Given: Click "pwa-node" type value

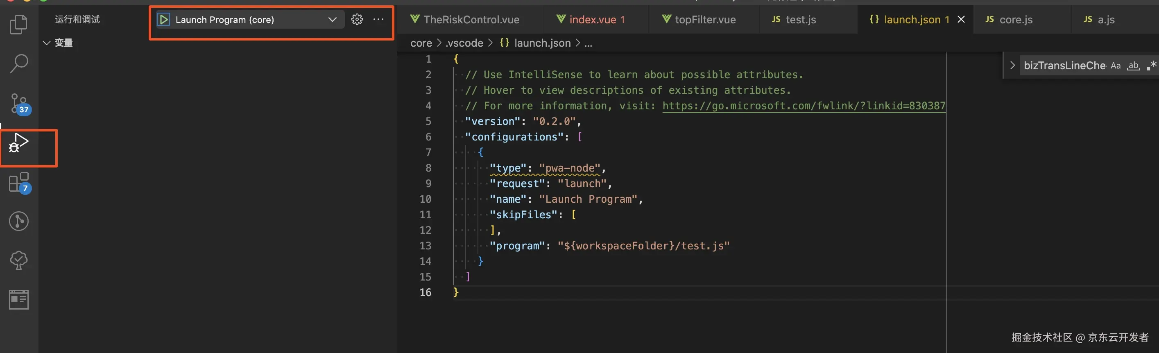Looking at the screenshot, I should point(570,168).
